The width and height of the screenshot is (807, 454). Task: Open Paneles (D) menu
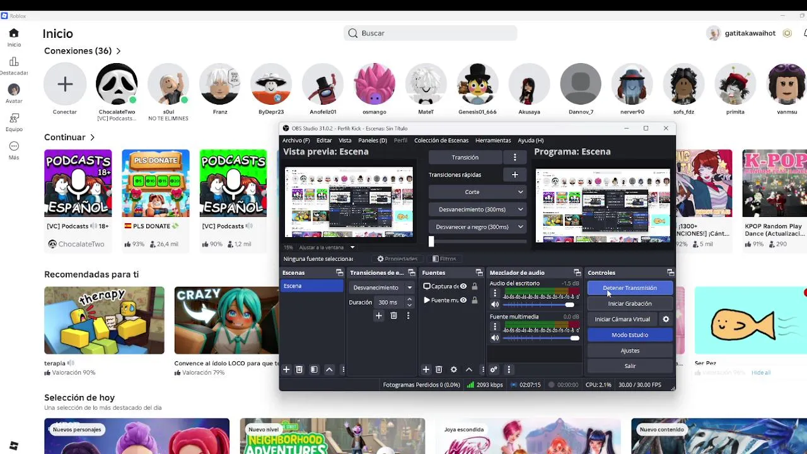click(x=373, y=140)
